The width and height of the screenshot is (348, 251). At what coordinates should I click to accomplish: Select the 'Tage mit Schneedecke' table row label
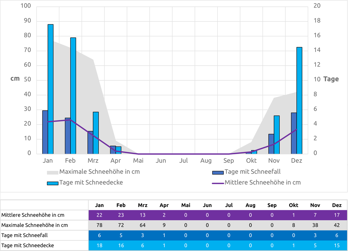28,245
